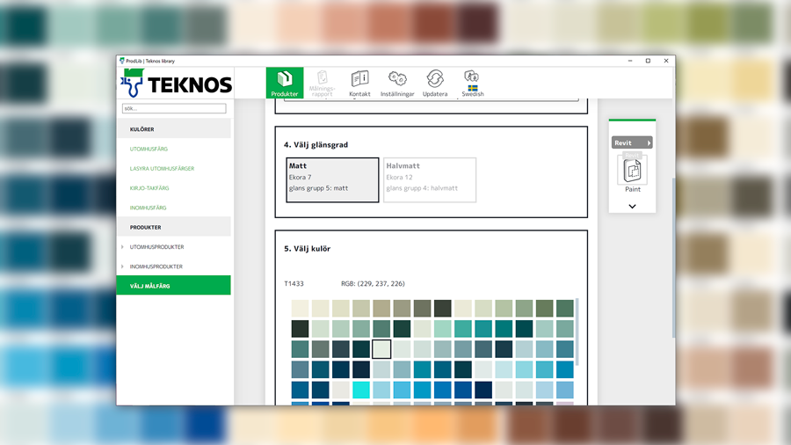Click the Paint document icon

point(632,171)
